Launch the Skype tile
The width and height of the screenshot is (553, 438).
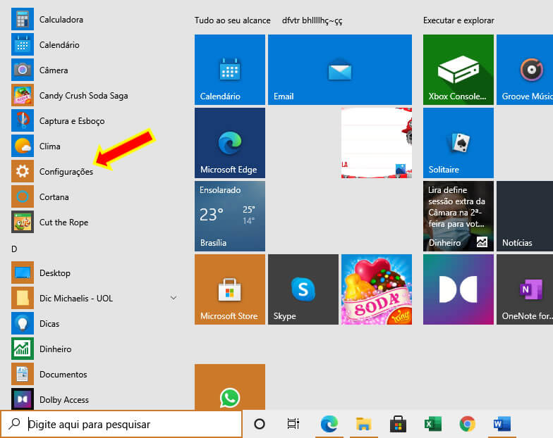point(303,289)
